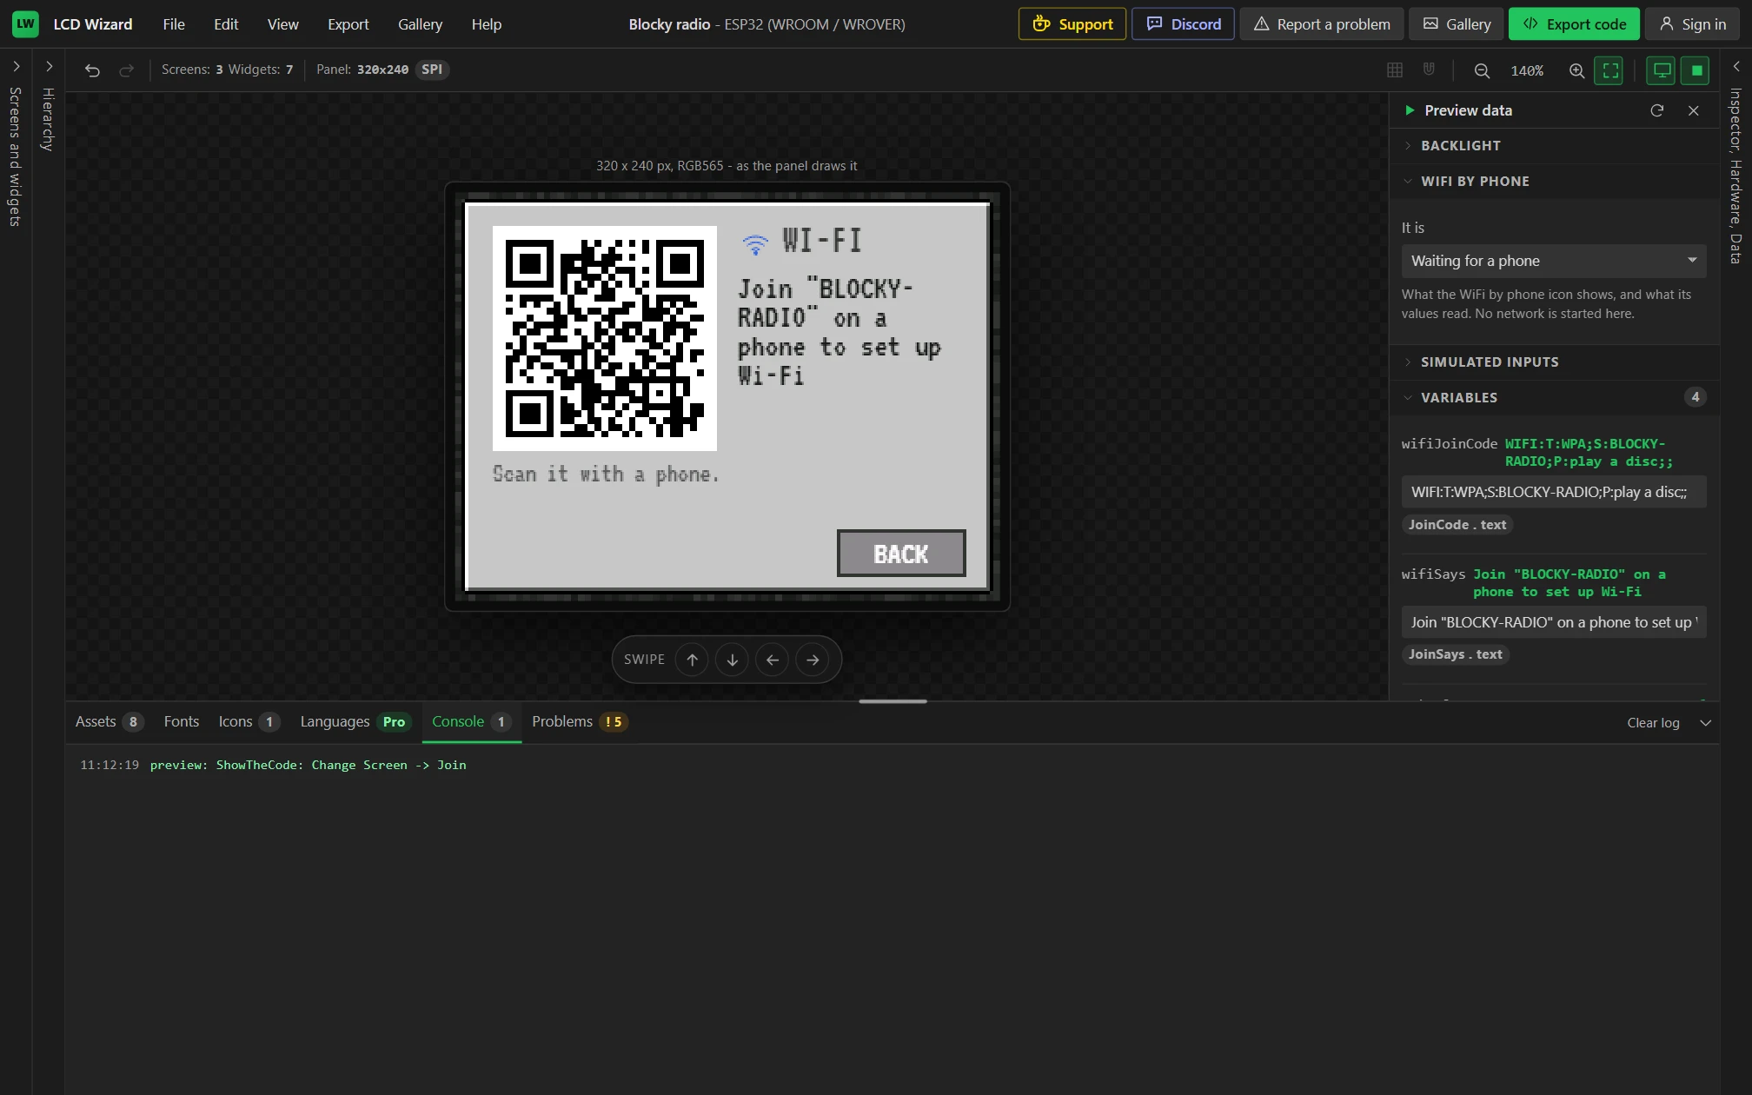1752x1095 pixels.
Task: Toggle the preview monitor button
Action: (1661, 70)
